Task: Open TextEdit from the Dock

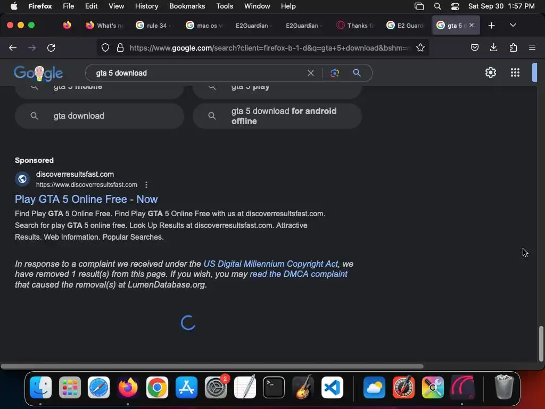Action: point(245,388)
